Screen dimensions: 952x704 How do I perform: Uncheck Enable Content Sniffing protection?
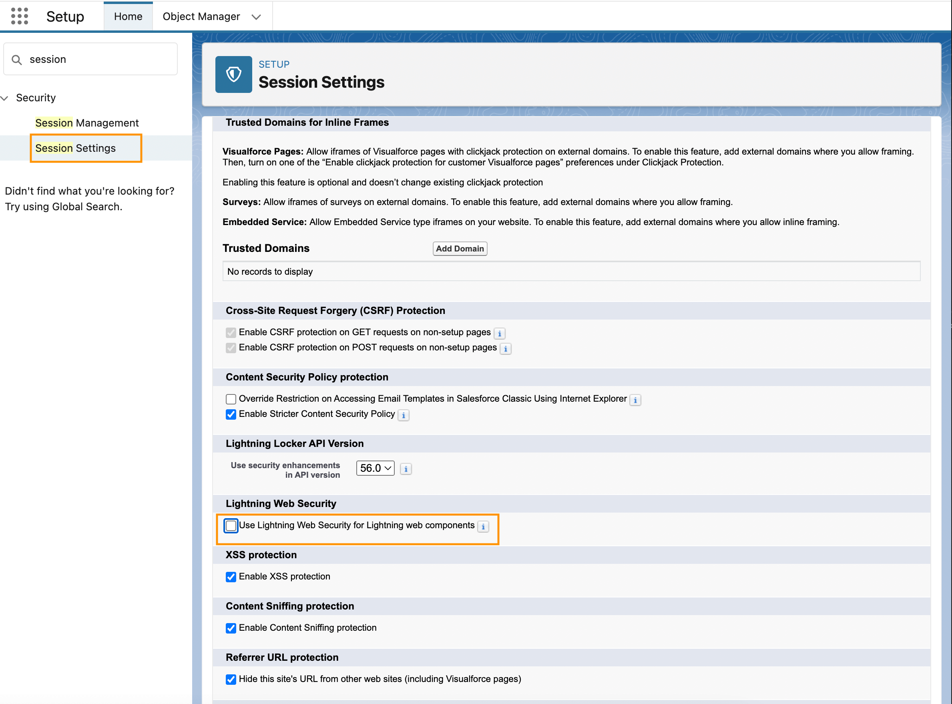pyautogui.click(x=231, y=628)
